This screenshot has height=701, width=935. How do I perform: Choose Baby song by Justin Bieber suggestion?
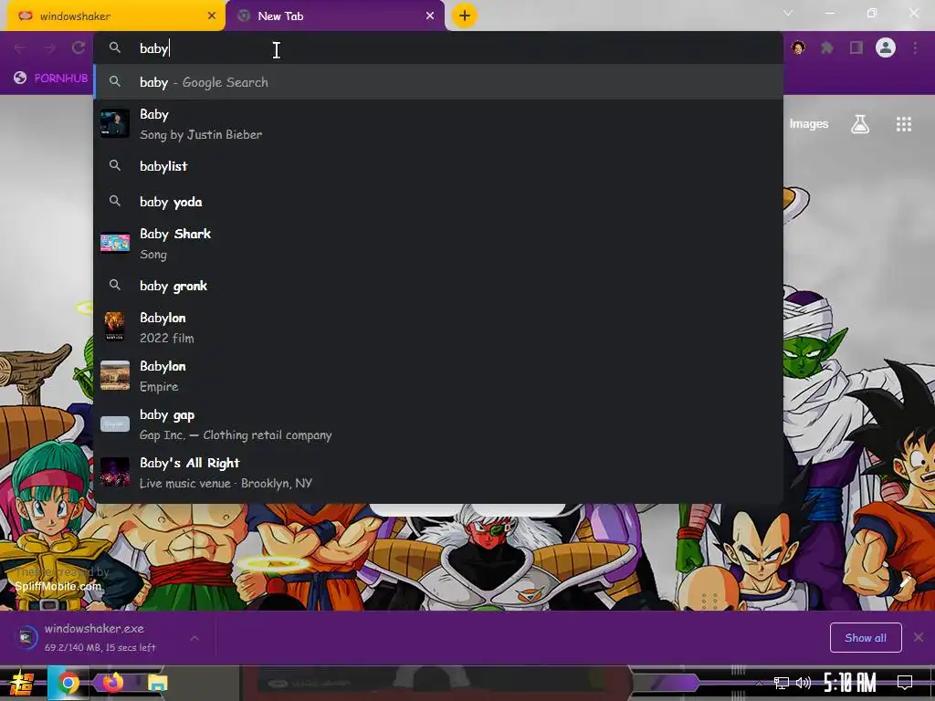pos(438,124)
